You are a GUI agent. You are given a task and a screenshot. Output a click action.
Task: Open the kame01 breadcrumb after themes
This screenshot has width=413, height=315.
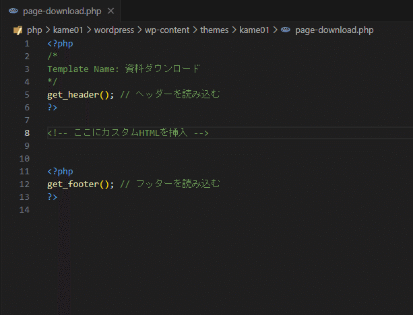point(254,30)
